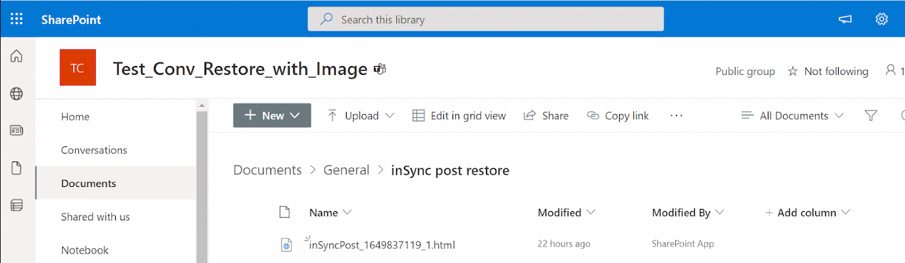Viewport: 905px width, 263px height.
Task: Click Copy link command
Action: click(618, 115)
